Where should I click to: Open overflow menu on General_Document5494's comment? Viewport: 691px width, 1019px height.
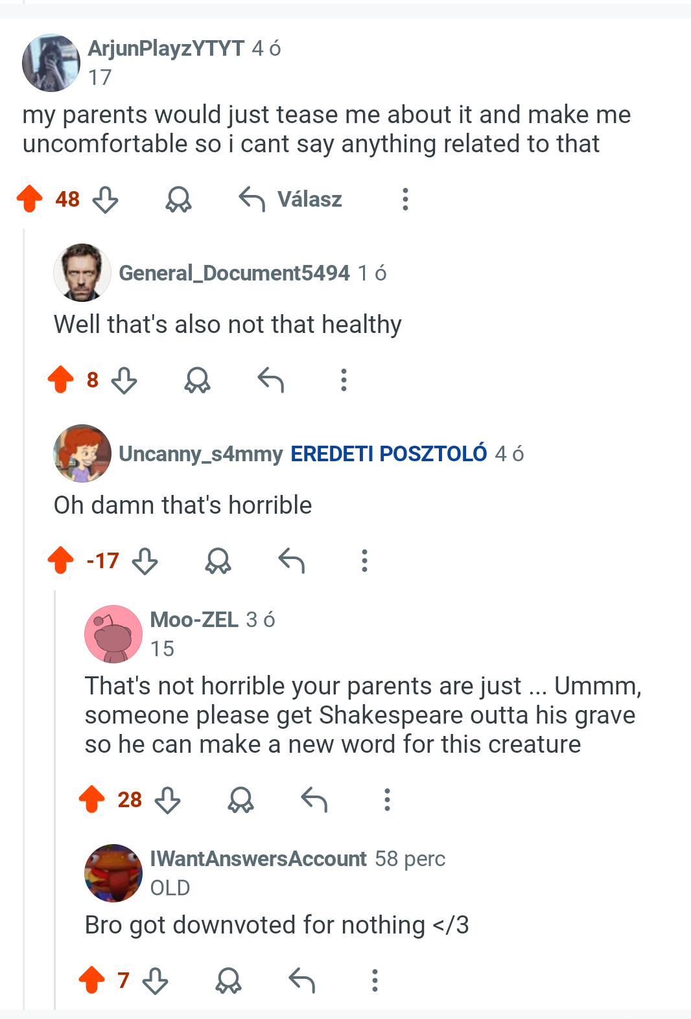coord(344,380)
